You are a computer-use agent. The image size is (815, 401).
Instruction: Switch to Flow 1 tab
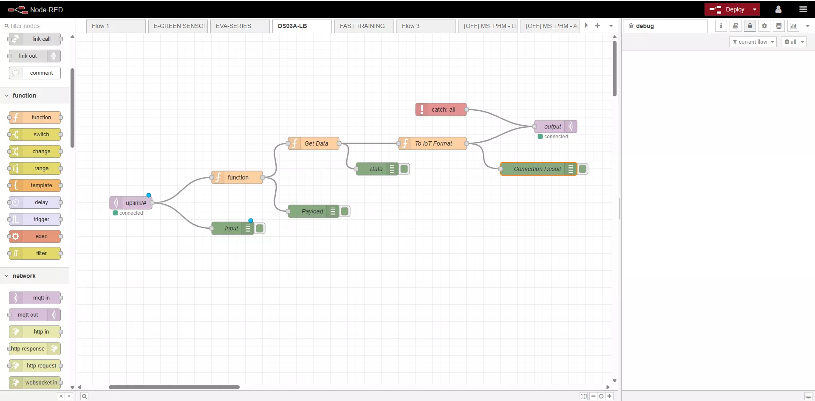116,26
